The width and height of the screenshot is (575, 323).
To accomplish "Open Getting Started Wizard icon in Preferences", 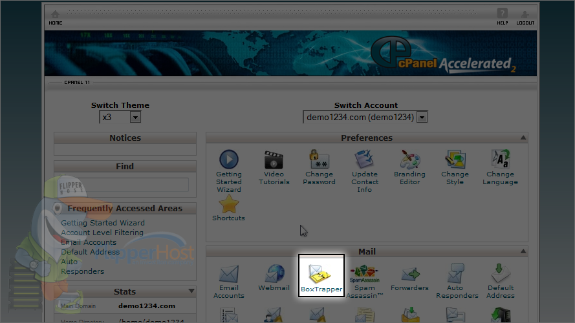I will pos(229,160).
